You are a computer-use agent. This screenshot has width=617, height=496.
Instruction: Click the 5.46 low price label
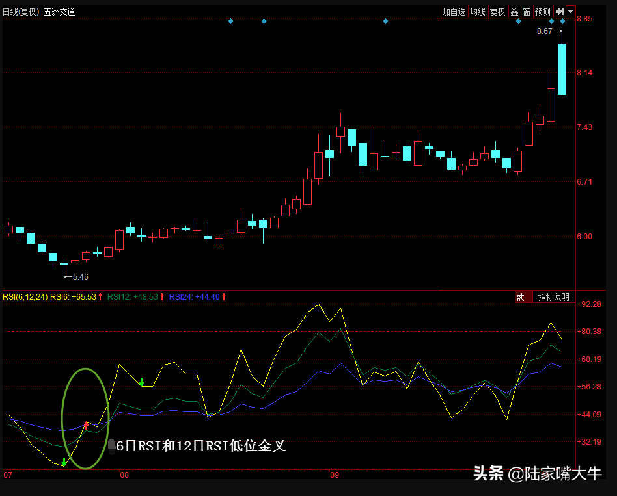click(81, 277)
